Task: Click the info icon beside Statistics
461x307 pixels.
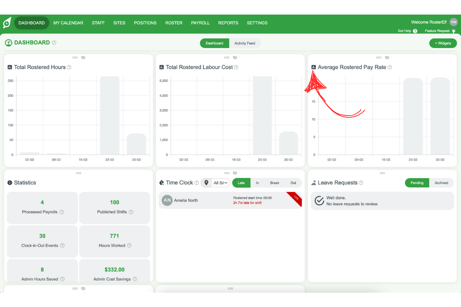Action: pyautogui.click(x=9, y=182)
